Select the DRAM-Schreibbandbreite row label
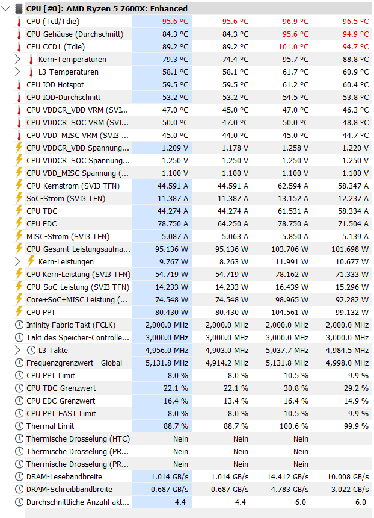The width and height of the screenshot is (374, 518). pyautogui.click(x=69, y=489)
